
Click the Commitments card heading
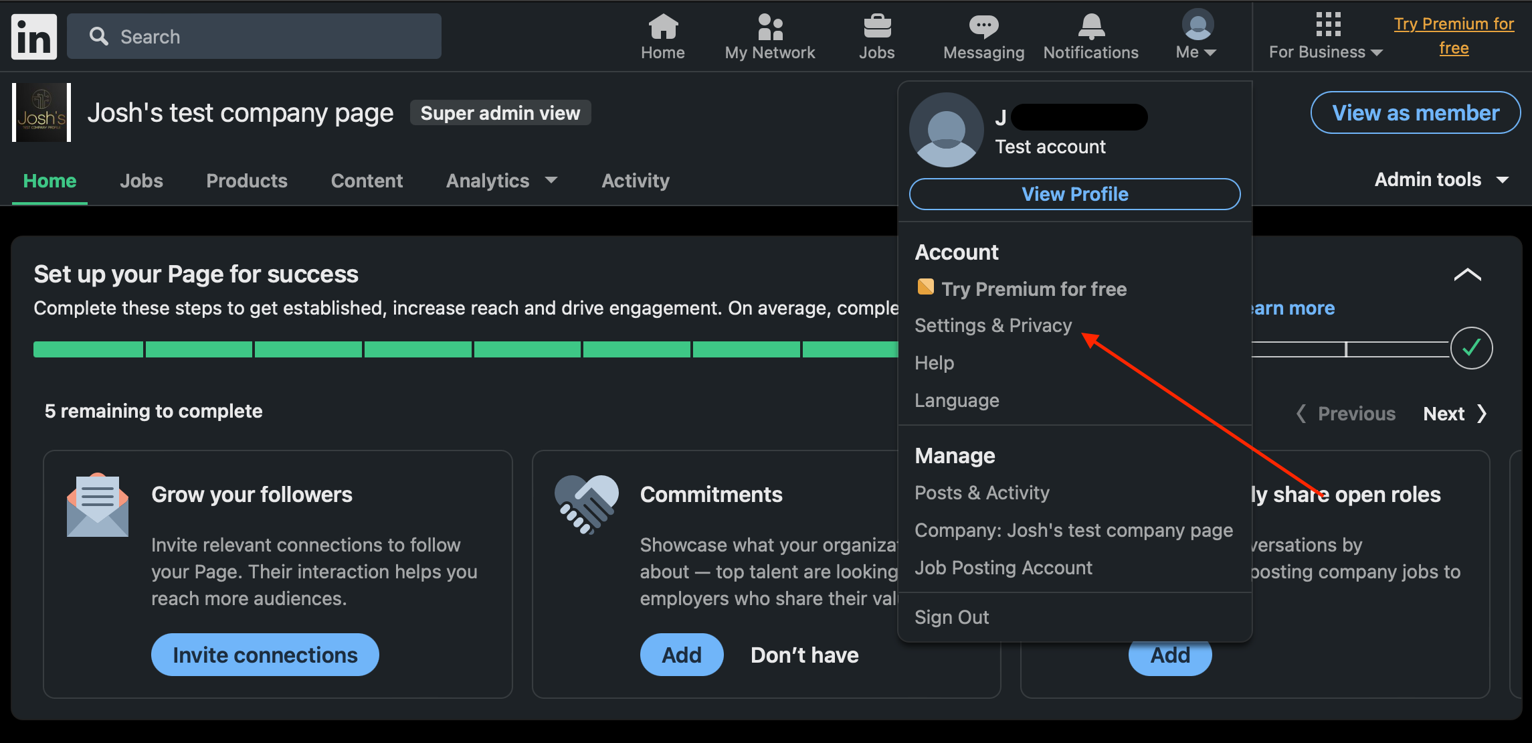(x=711, y=494)
